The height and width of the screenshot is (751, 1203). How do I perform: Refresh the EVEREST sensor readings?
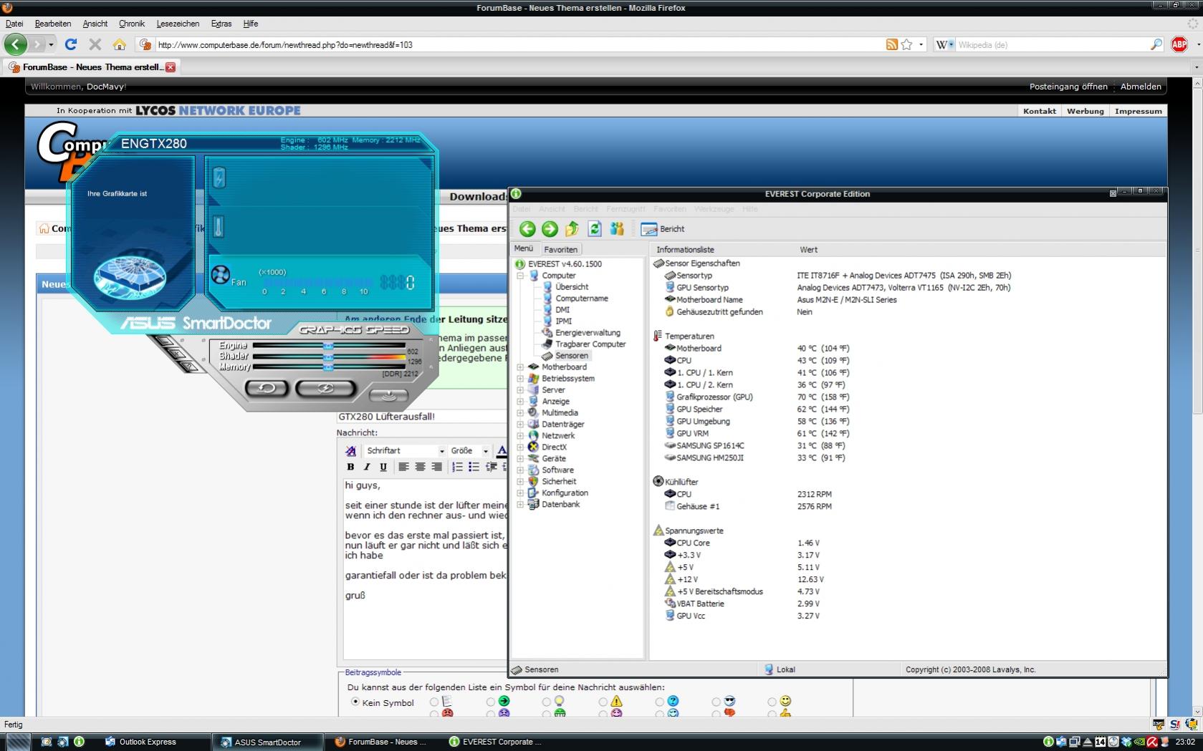point(595,228)
